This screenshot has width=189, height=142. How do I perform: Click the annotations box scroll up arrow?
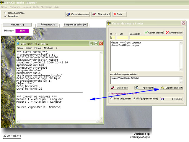coord(181,78)
